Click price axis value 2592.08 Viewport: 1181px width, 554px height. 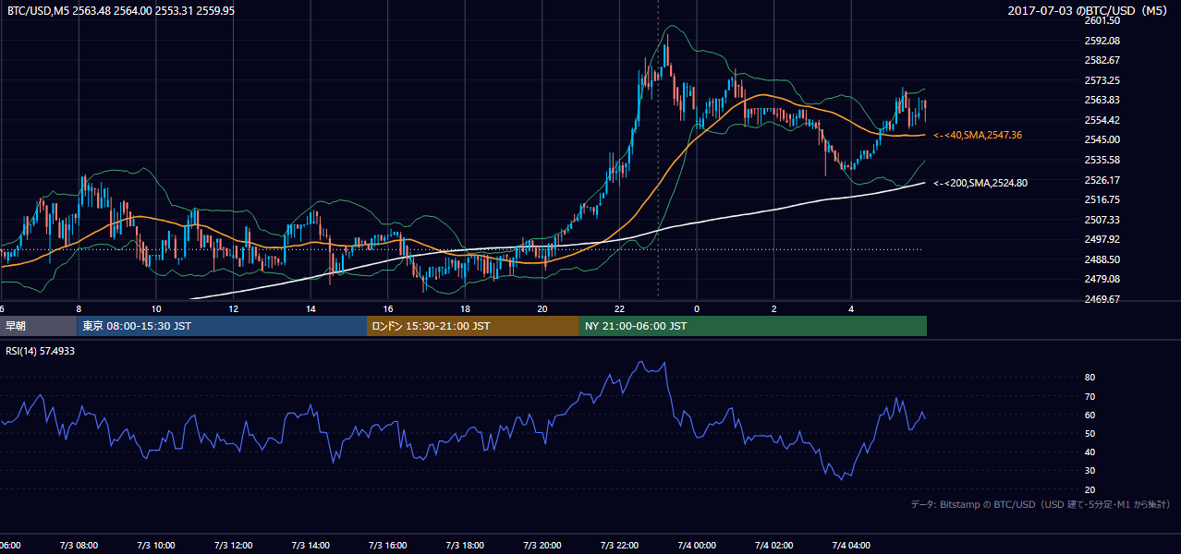pos(1102,41)
